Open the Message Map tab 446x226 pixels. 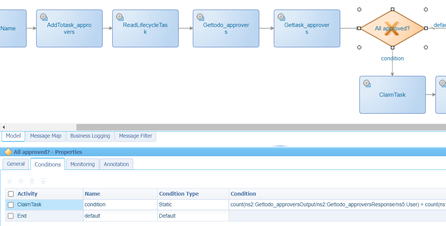point(46,136)
